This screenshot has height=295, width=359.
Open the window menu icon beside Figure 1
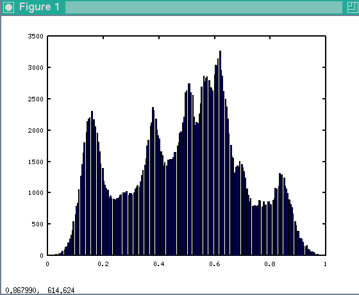(8, 7)
